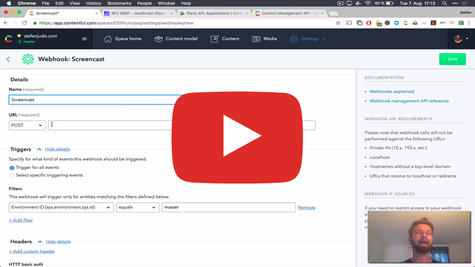Screen dimensions: 475x267
Task: Click the webhook URL input field
Action: (x=182, y=125)
